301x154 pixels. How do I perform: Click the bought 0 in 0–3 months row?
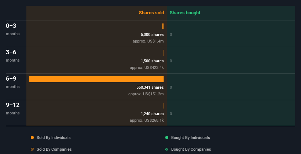coord(171,34)
